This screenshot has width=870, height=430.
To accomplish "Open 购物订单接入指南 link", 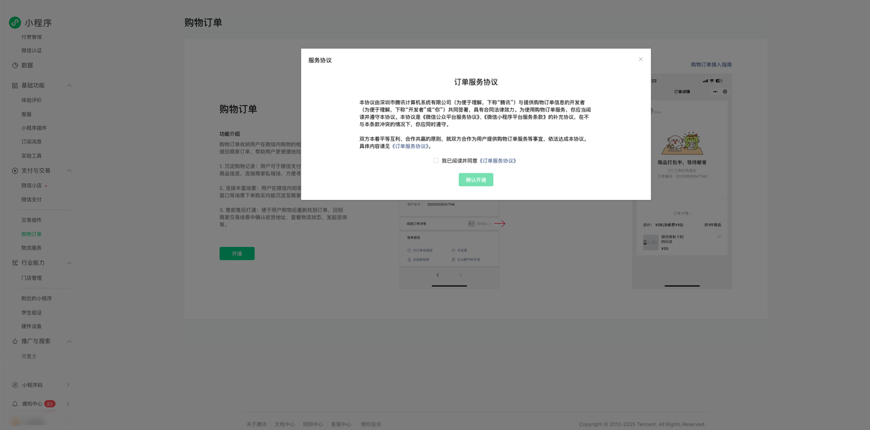I will click(711, 65).
